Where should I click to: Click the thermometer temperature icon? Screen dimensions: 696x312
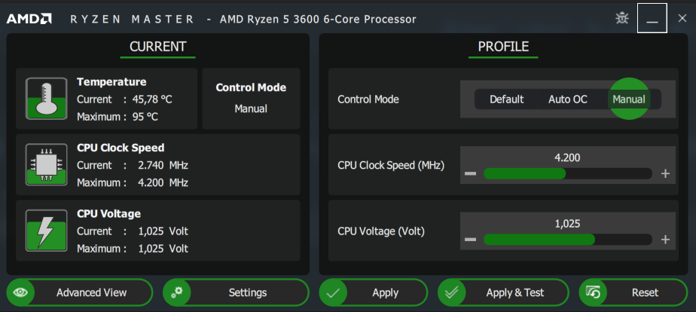pyautogui.click(x=47, y=99)
